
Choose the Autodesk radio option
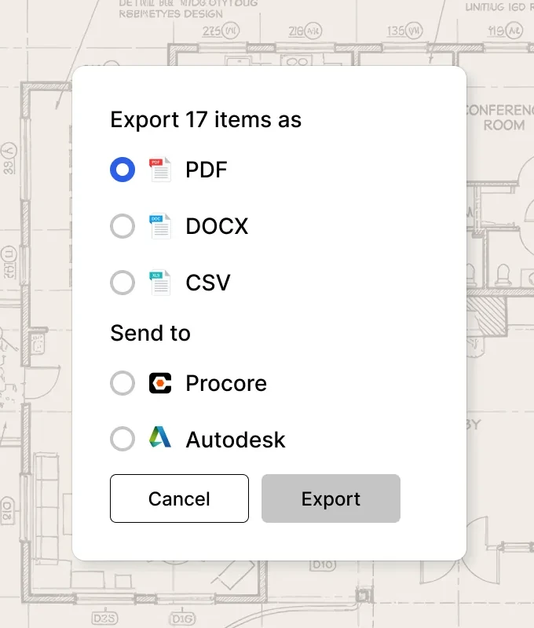tap(123, 439)
